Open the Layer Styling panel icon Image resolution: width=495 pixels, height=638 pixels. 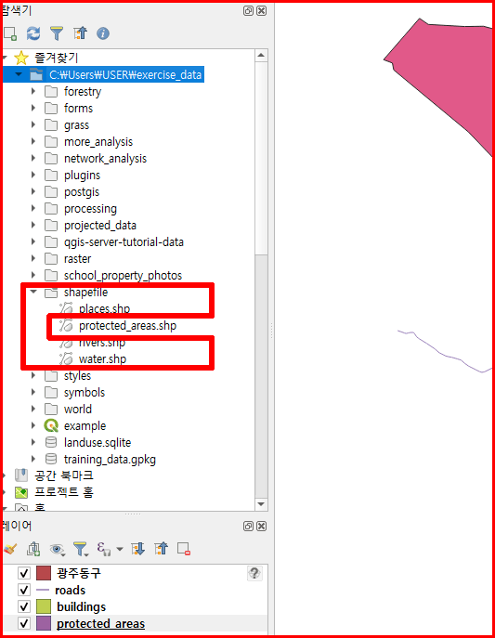(x=10, y=549)
